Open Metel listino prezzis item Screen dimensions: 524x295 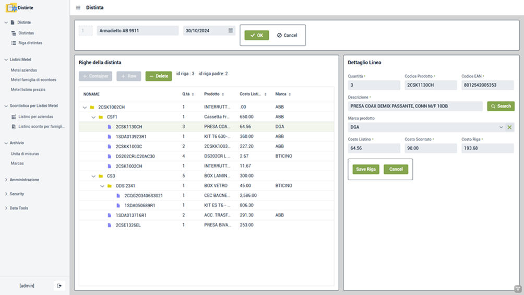pyautogui.click(x=28, y=90)
